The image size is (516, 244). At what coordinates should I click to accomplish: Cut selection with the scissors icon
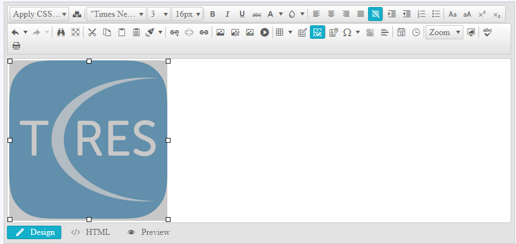(92, 32)
